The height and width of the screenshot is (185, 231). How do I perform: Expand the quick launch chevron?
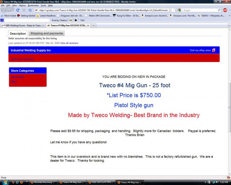point(27,181)
